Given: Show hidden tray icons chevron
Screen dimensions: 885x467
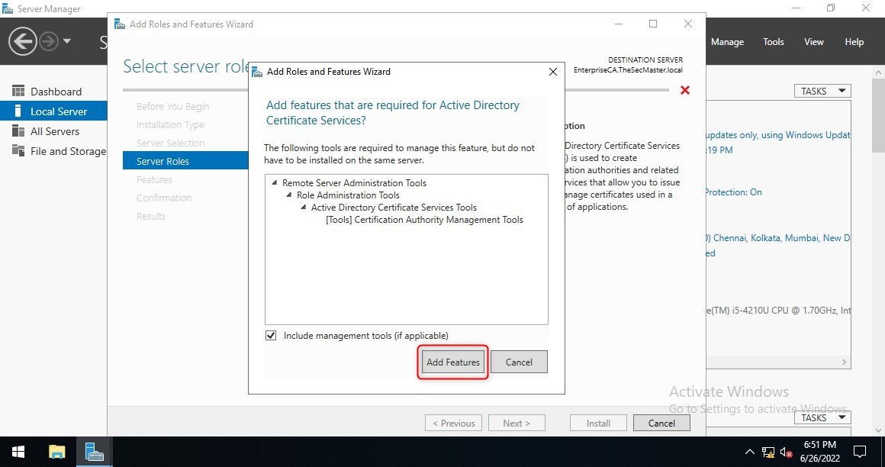Looking at the screenshot, I should click(749, 452).
